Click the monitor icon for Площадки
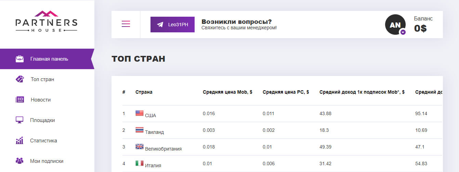The image size is (459, 172). coord(19,120)
